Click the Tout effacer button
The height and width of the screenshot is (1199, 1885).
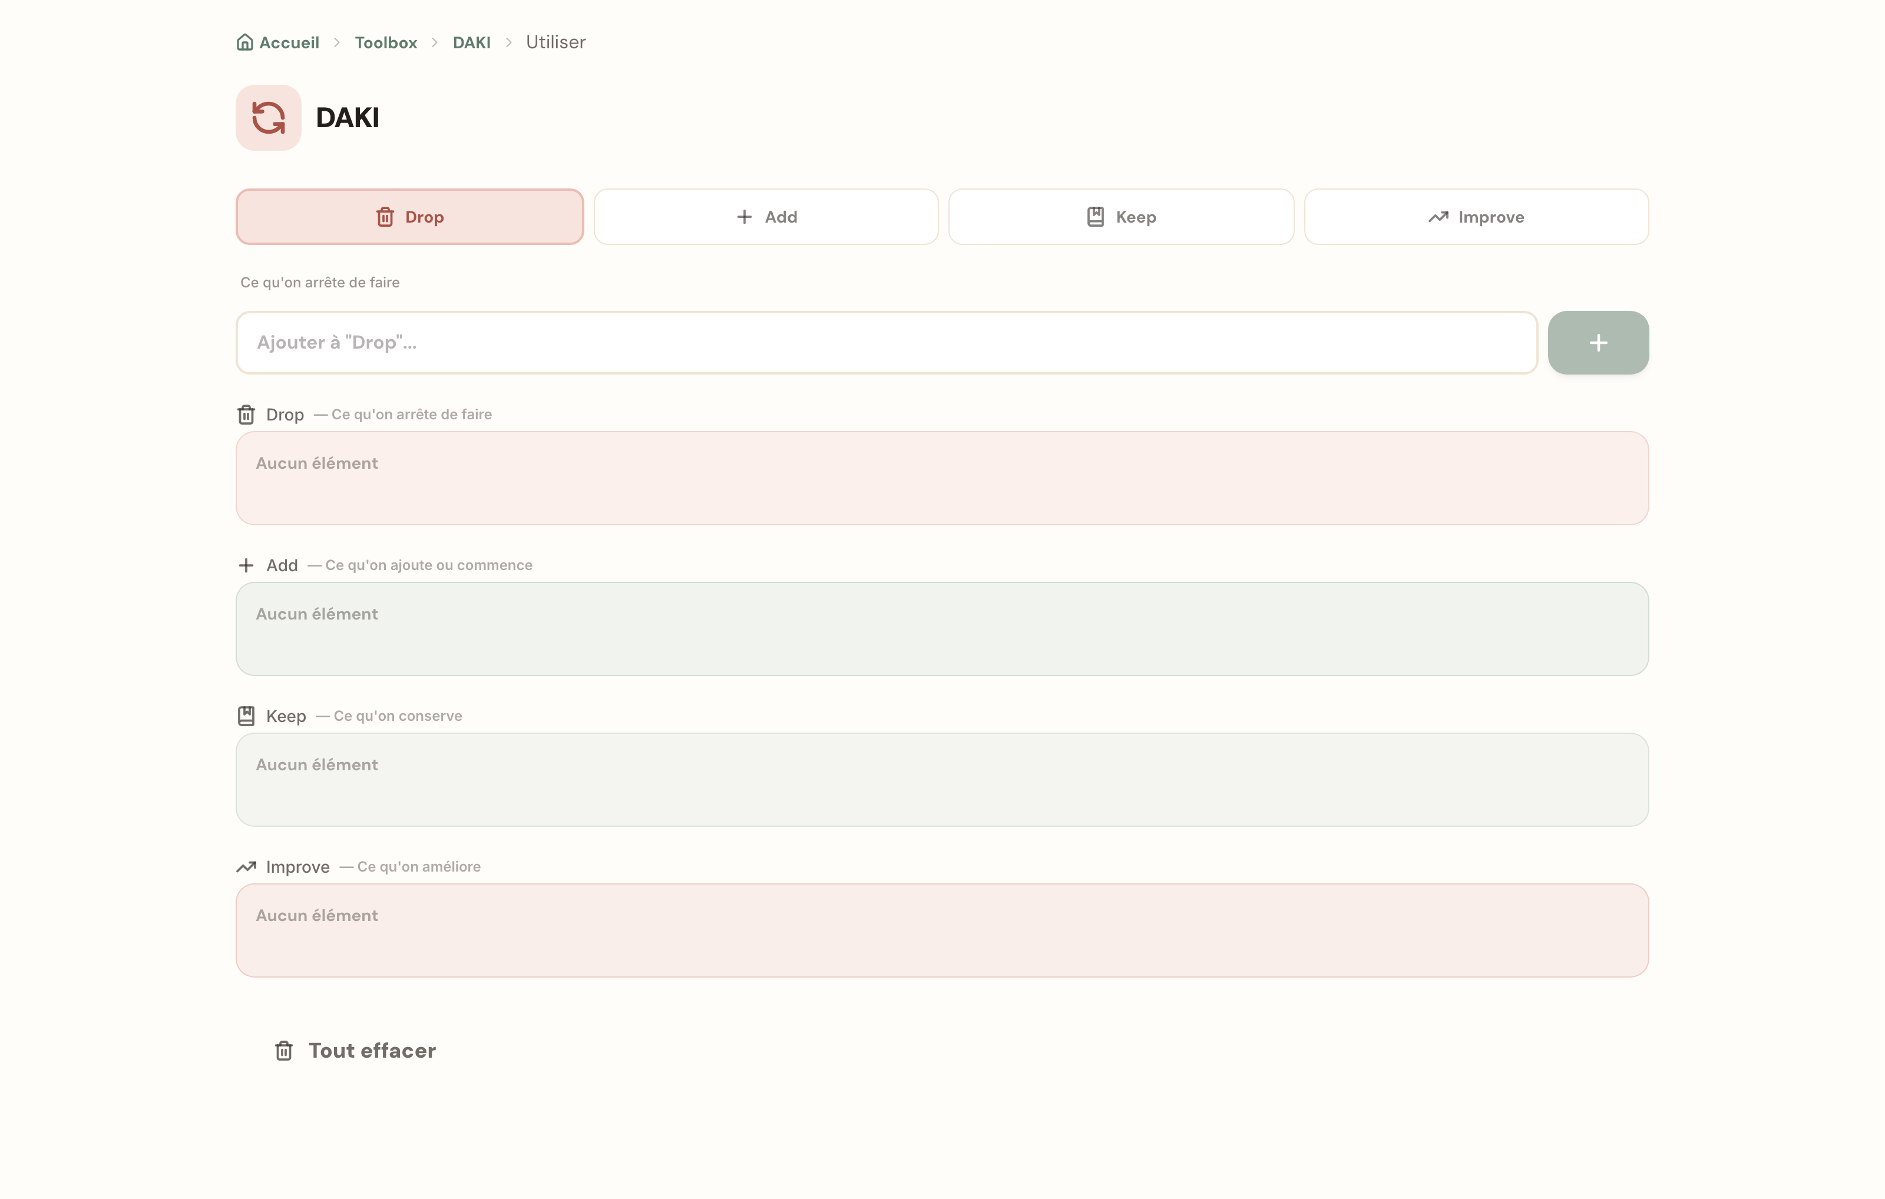tap(355, 1050)
